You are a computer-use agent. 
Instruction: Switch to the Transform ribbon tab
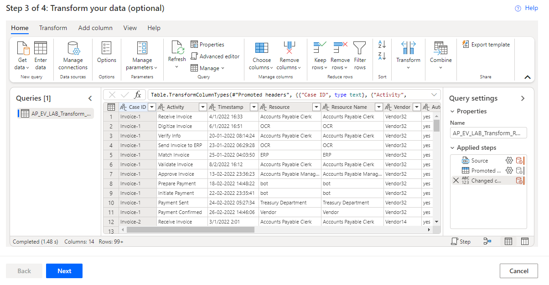(x=53, y=28)
